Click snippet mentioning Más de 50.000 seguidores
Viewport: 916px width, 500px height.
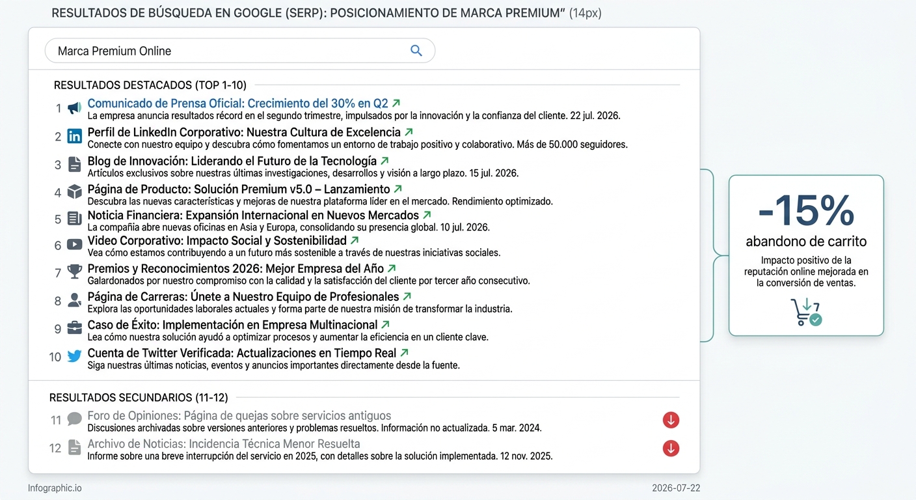tap(358, 145)
